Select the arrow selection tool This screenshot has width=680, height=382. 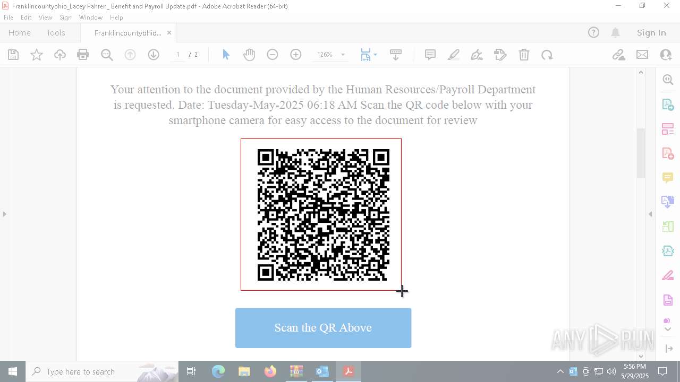226,55
